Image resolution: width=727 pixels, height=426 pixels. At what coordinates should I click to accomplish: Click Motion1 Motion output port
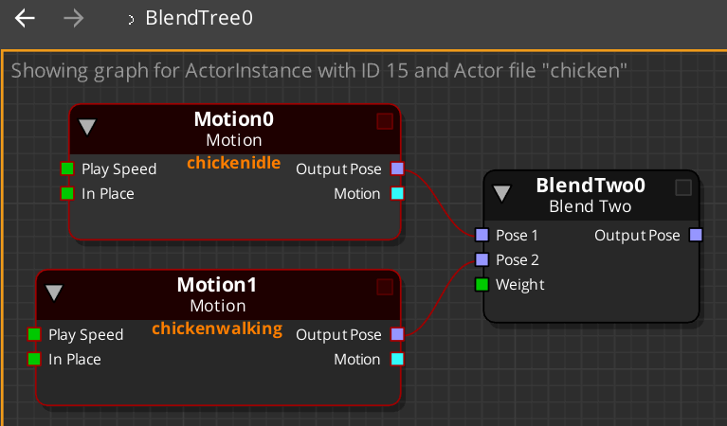pos(397,359)
